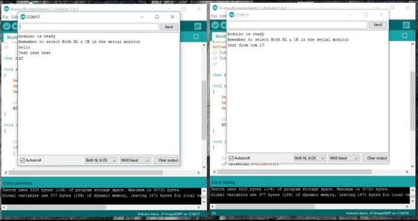
Task: Open Edit menu in right Arduino window
Action: [223, 16]
